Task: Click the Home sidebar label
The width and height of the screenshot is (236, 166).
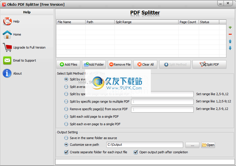Action: 17,34
